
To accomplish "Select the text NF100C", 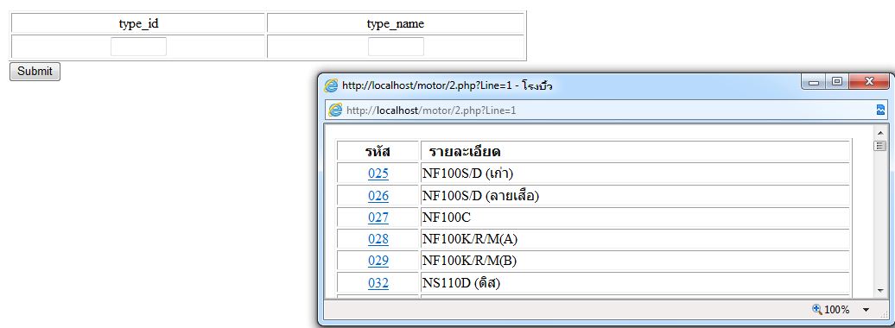I will (x=447, y=218).
